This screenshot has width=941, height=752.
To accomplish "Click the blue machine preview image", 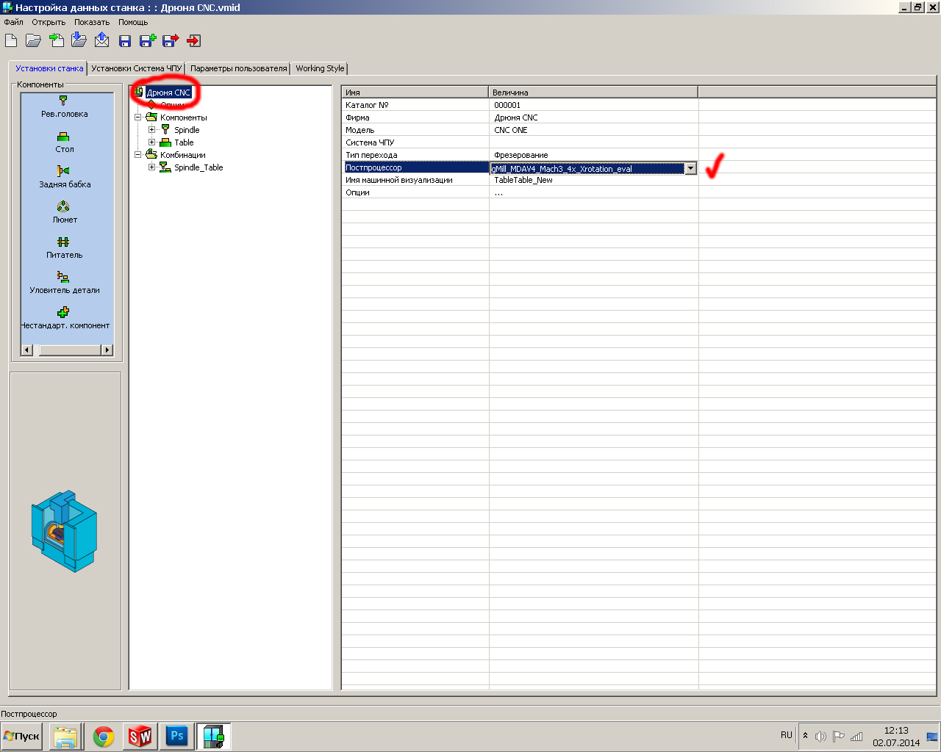I will pyautogui.click(x=64, y=531).
